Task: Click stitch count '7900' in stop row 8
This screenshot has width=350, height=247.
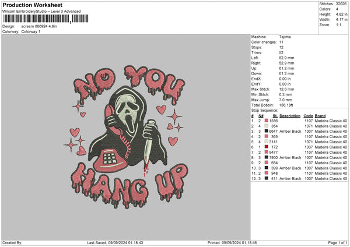Action: coord(274,158)
